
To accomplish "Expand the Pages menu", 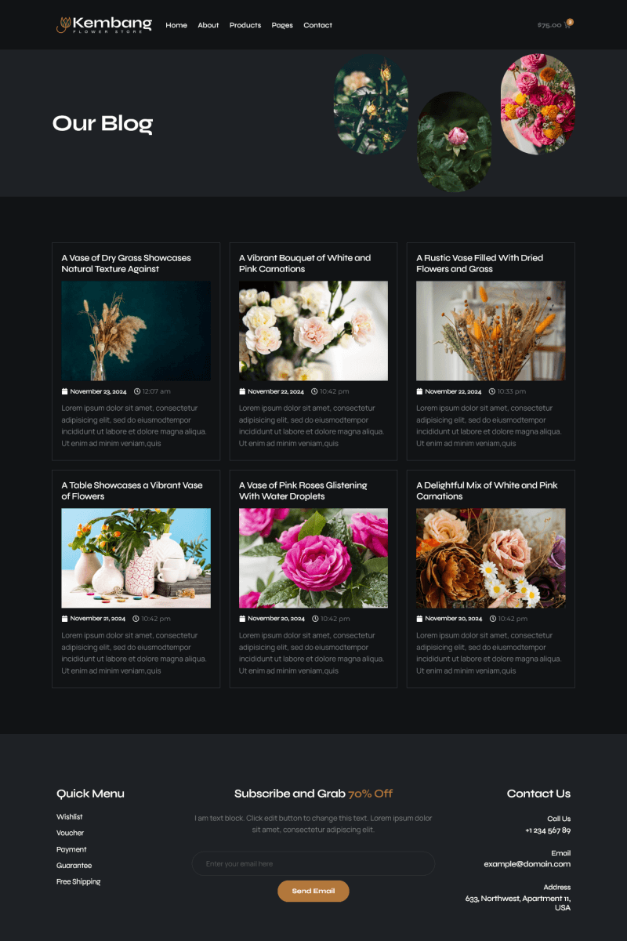I will click(282, 25).
